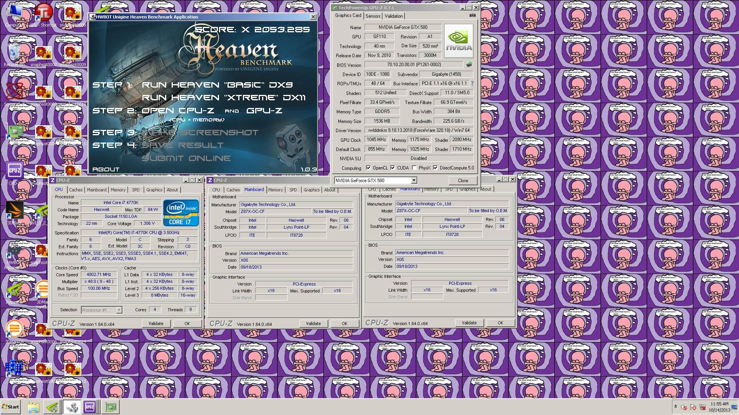Click OK in the right CPU-Z window
The width and height of the screenshot is (739, 415).
(x=500, y=323)
